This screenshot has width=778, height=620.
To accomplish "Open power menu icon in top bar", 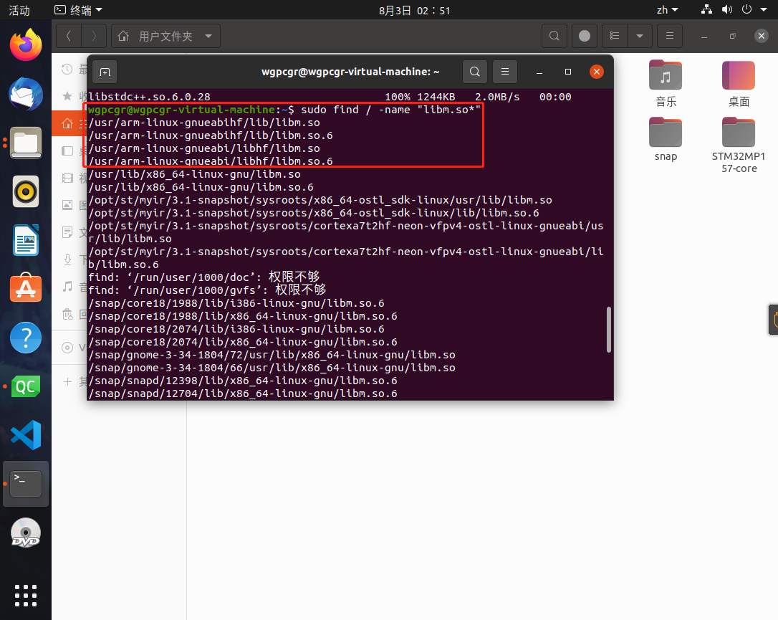I will (746, 9).
